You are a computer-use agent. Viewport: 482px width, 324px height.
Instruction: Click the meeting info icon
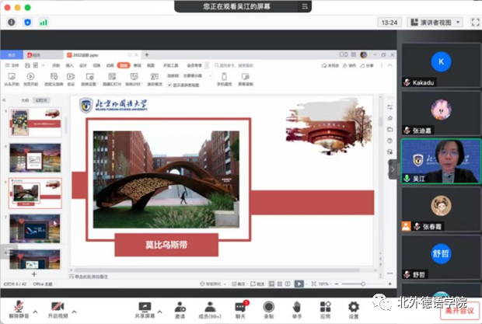coord(11,22)
